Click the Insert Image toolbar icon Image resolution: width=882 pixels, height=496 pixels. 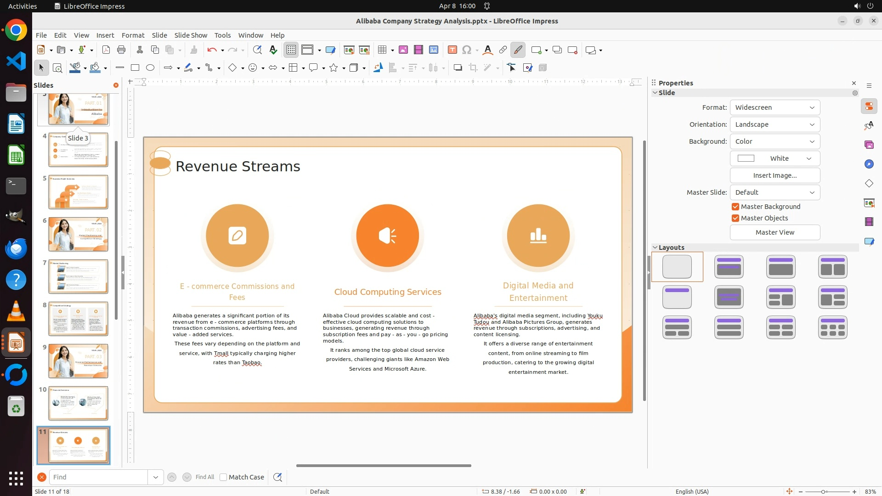[x=403, y=50]
